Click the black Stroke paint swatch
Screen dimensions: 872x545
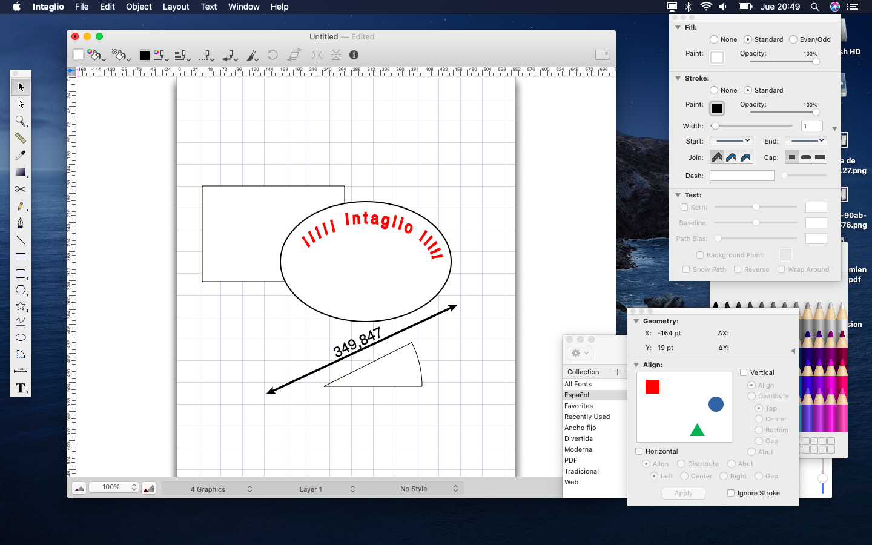click(717, 108)
